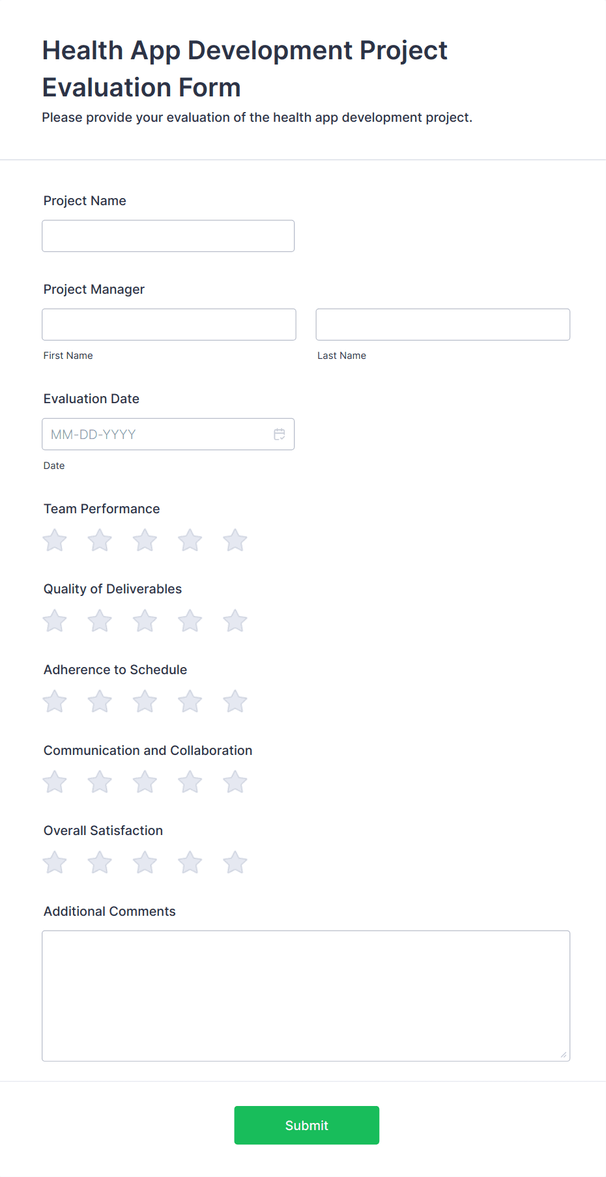606x1177 pixels.
Task: Click the Project Name text field
Action: [168, 236]
